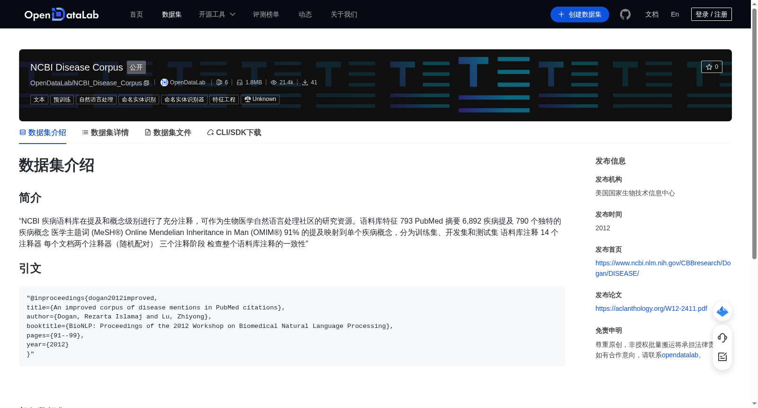This screenshot has width=758, height=408.
Task: Click the 命名实体识别 tag
Action: 139,100
